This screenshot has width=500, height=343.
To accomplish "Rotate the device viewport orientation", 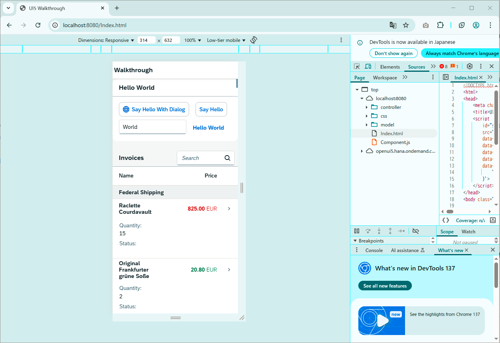I will pos(254,40).
